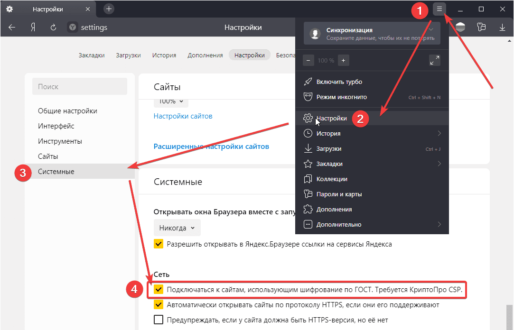Open the 'Никогда' startup dropdown
The image size is (514, 330).
(177, 228)
